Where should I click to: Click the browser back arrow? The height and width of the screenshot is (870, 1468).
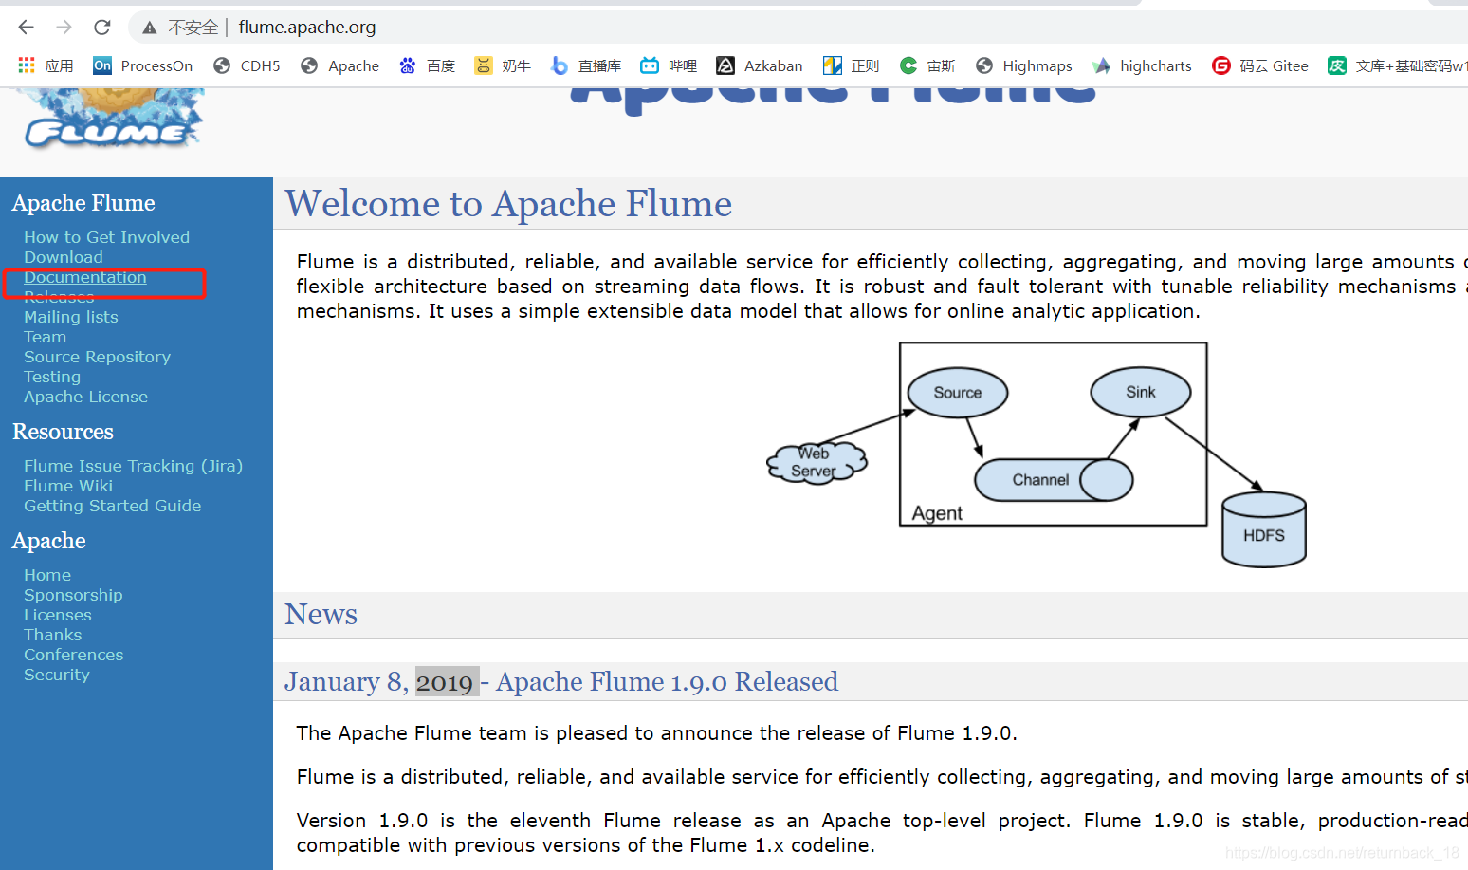click(x=27, y=28)
